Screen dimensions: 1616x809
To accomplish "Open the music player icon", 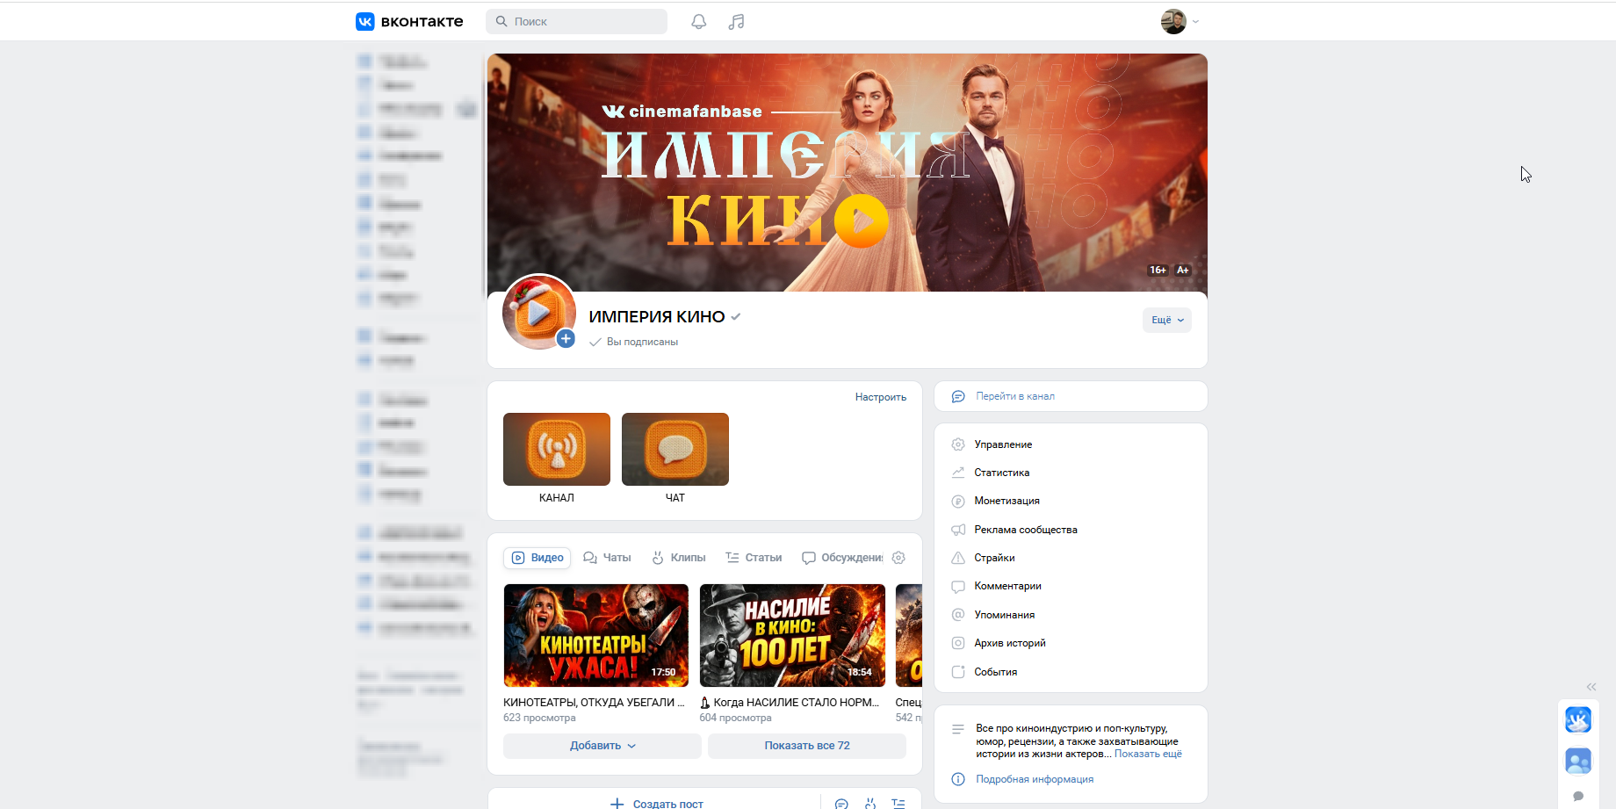I will tap(736, 21).
